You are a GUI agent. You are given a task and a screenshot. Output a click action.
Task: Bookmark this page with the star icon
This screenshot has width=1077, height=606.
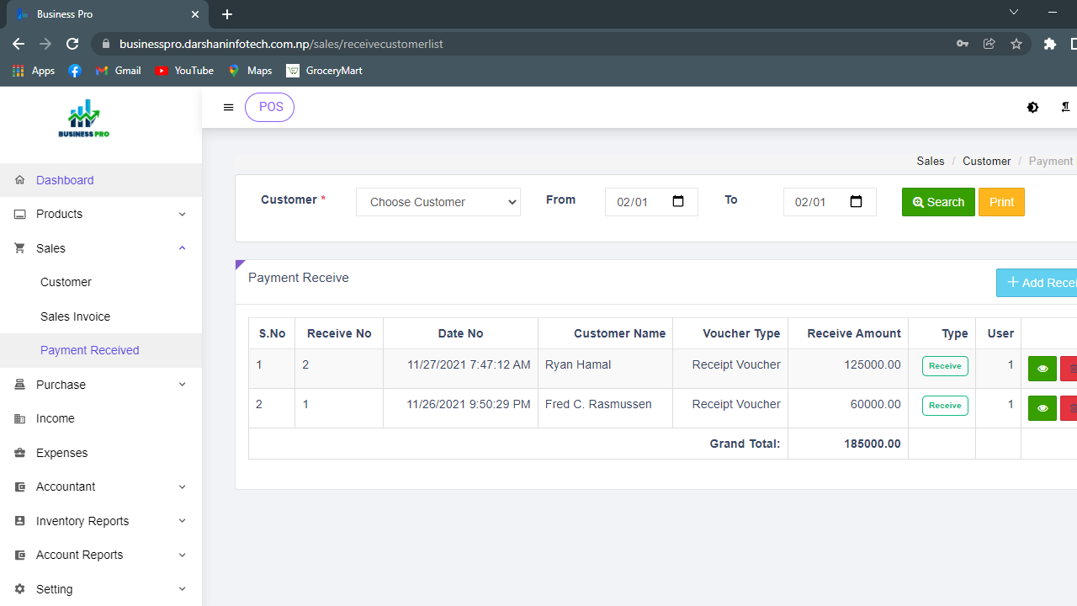[1016, 44]
